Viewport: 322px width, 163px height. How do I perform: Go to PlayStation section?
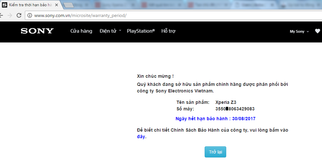[141, 31]
